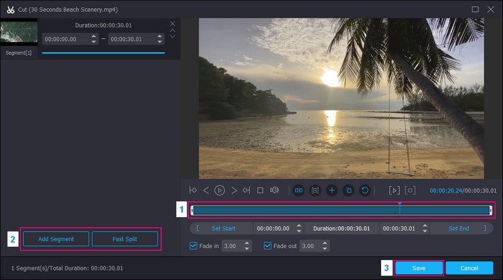Increase the Fade in duration value

coord(246,244)
